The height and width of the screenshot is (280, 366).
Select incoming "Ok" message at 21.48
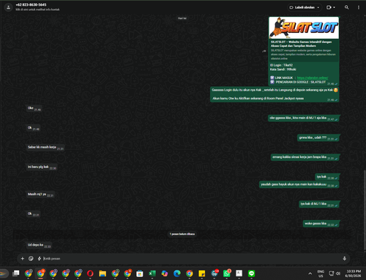[34, 128]
